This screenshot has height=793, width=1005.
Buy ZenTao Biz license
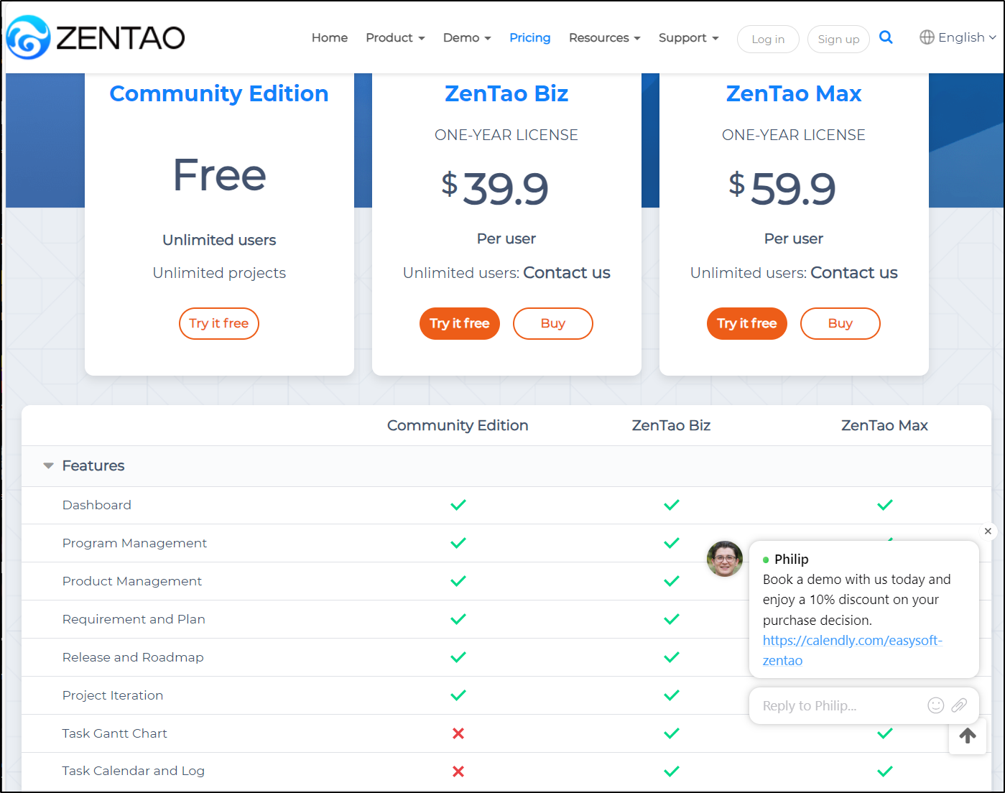click(x=553, y=323)
